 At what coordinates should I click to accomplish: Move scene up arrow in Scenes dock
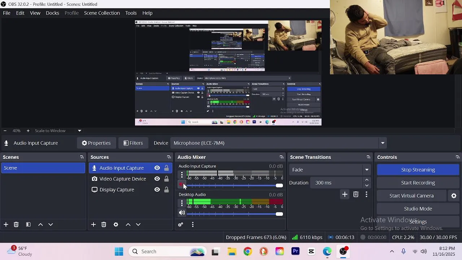(40, 225)
